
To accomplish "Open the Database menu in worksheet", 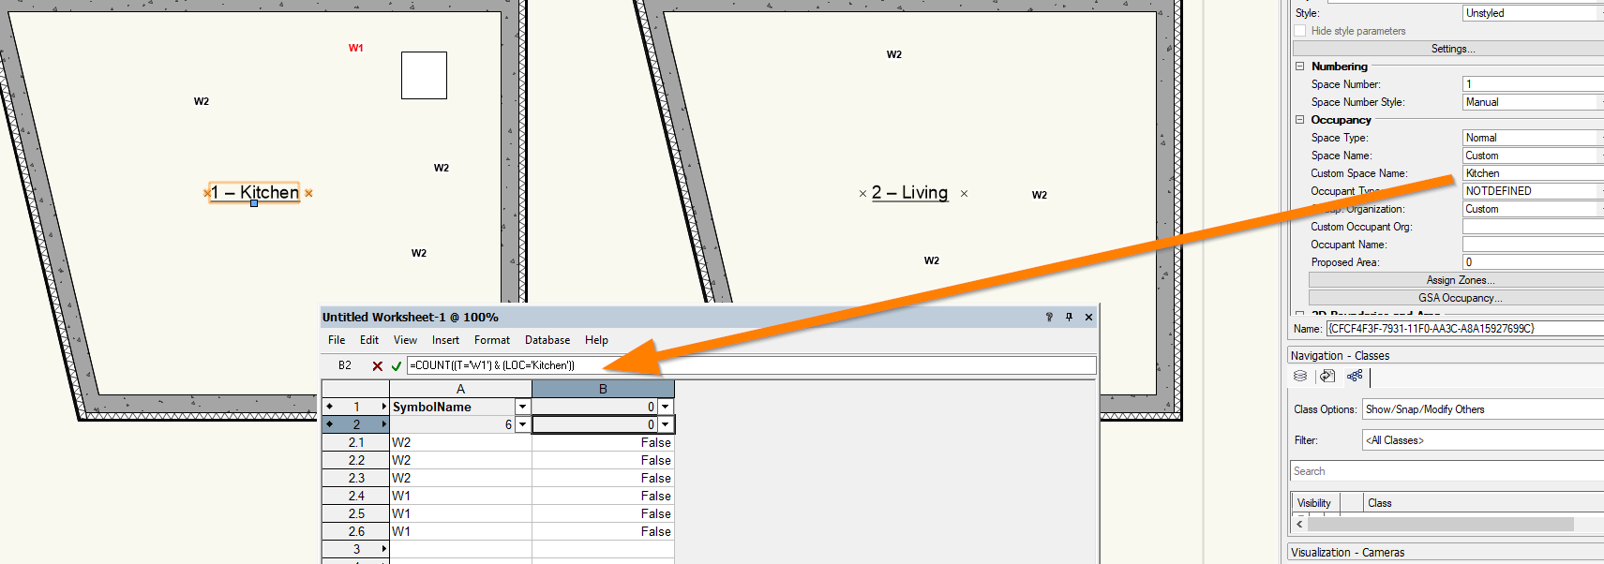I will tap(547, 340).
